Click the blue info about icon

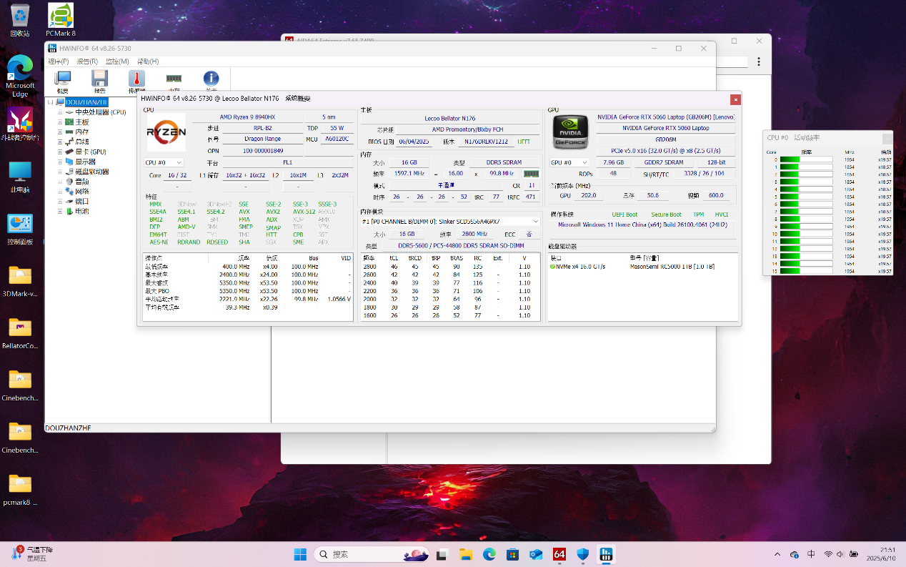(x=211, y=80)
